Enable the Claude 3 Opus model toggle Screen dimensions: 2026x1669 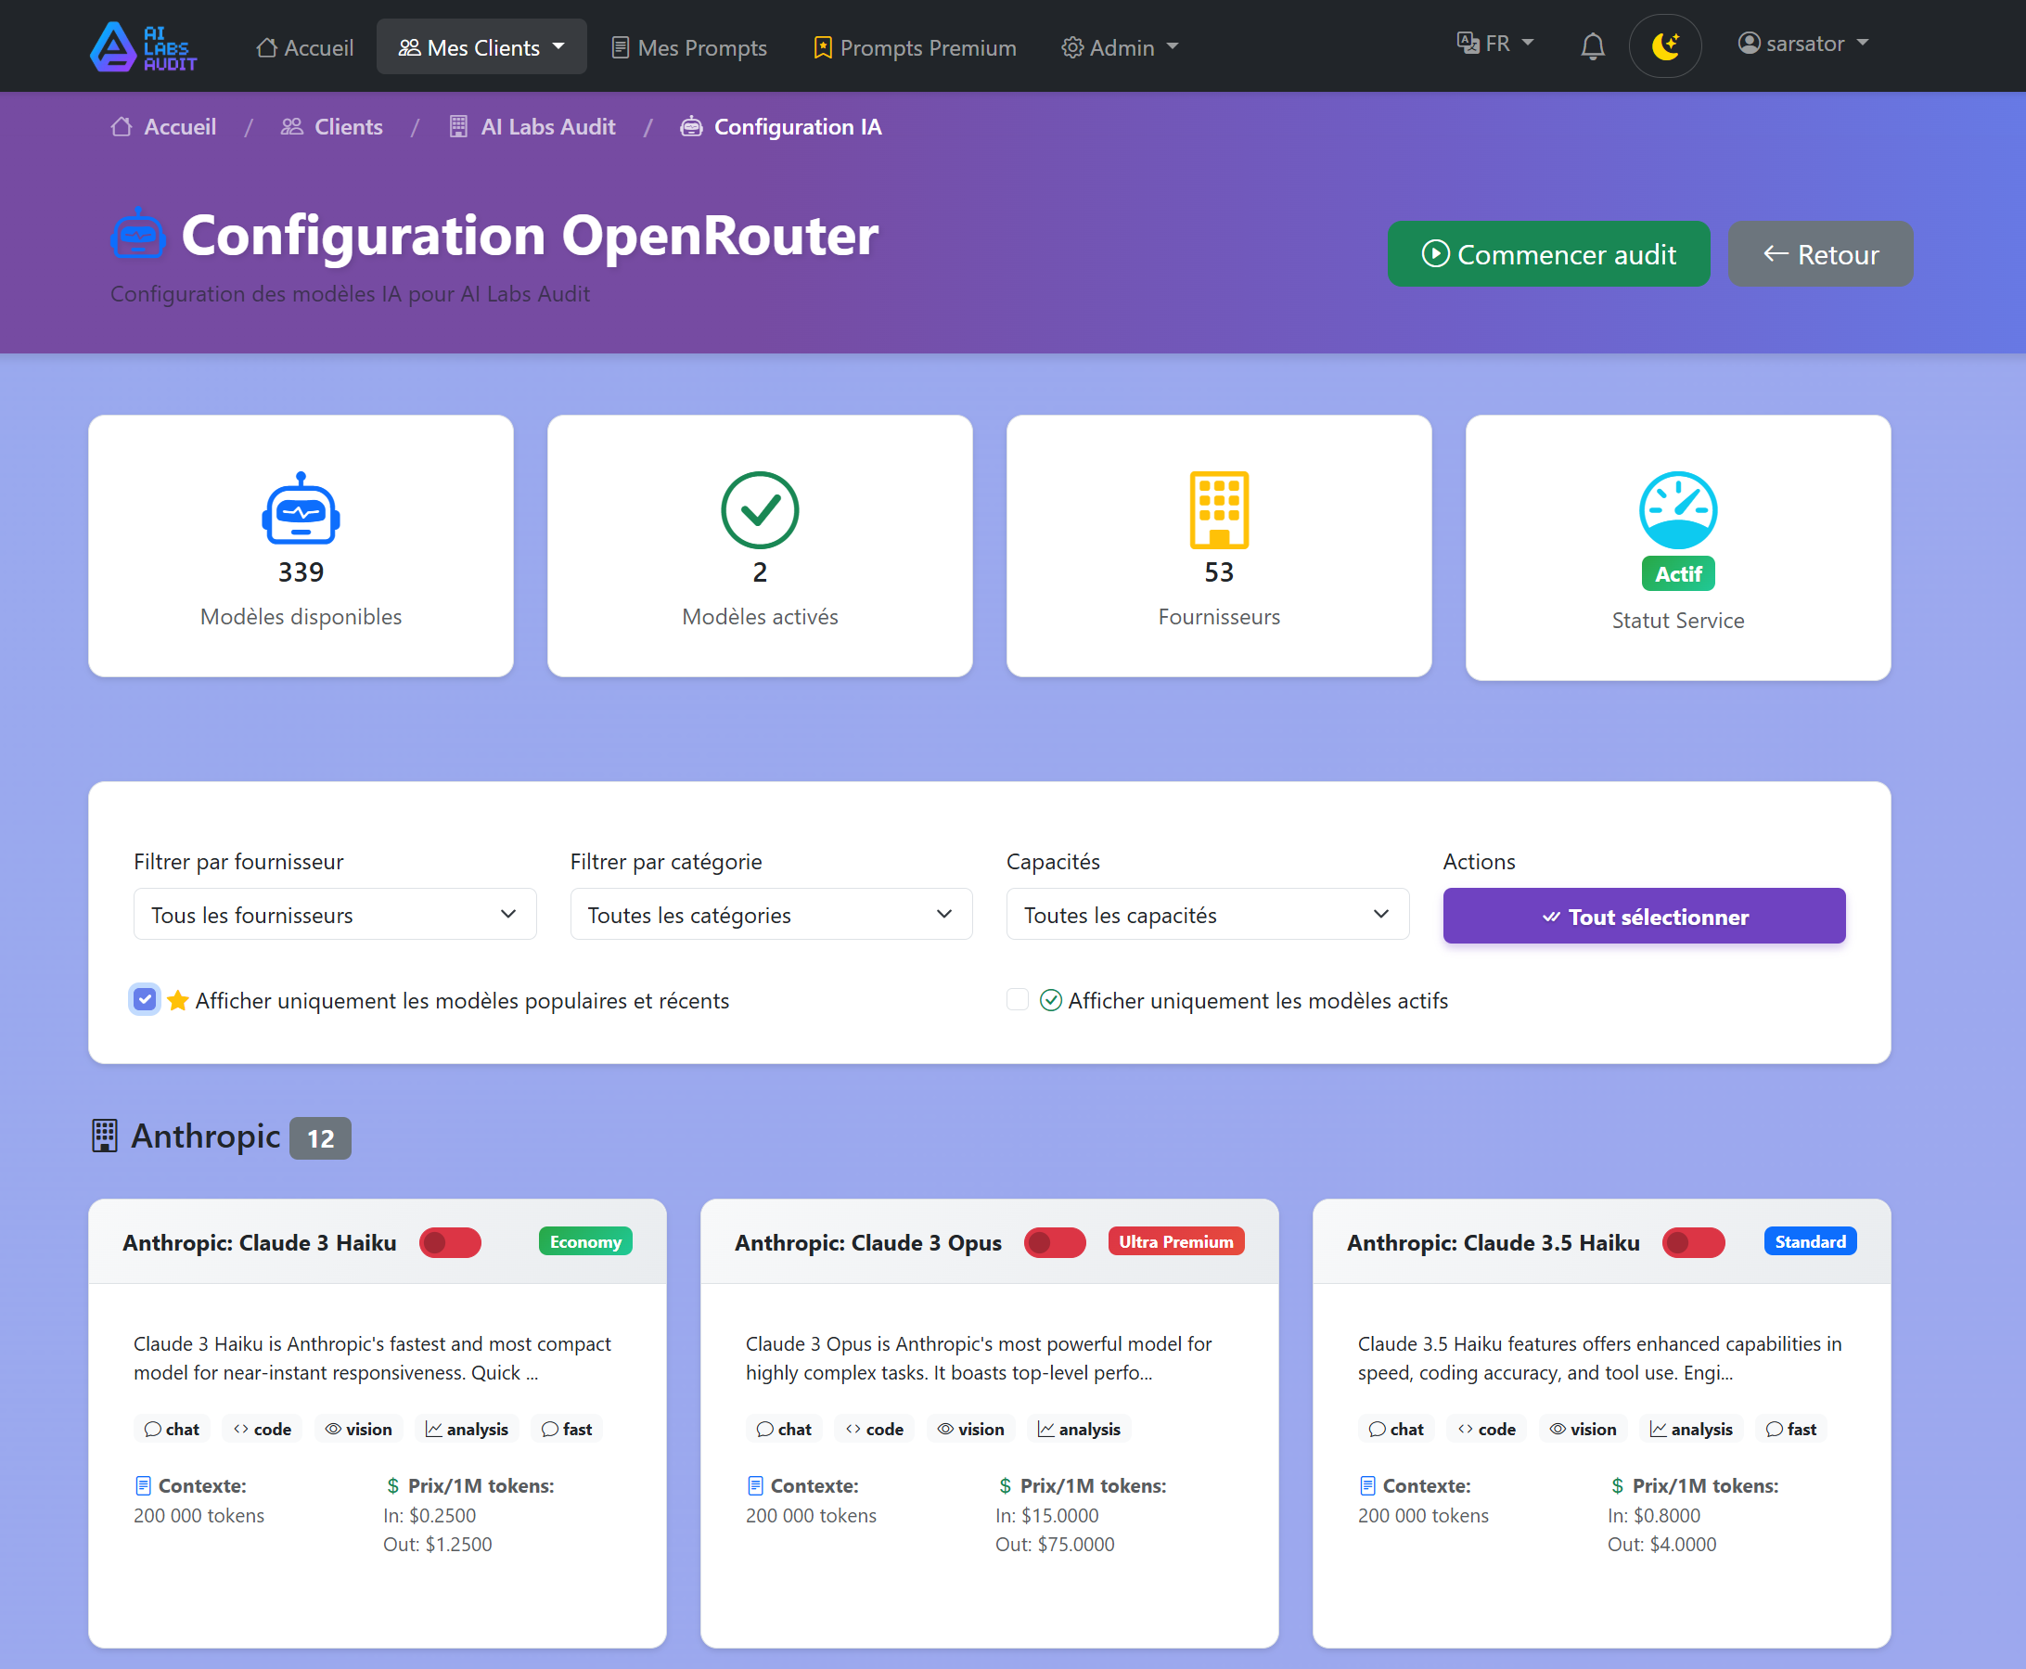point(1055,1242)
